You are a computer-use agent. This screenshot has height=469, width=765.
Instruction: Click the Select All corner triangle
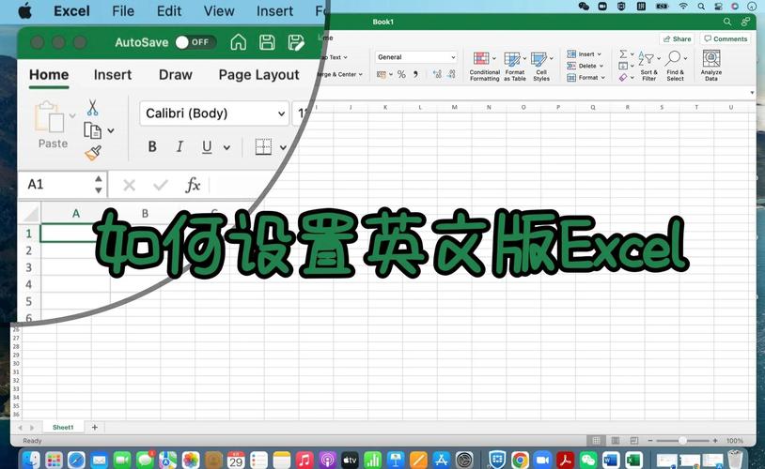coord(30,213)
